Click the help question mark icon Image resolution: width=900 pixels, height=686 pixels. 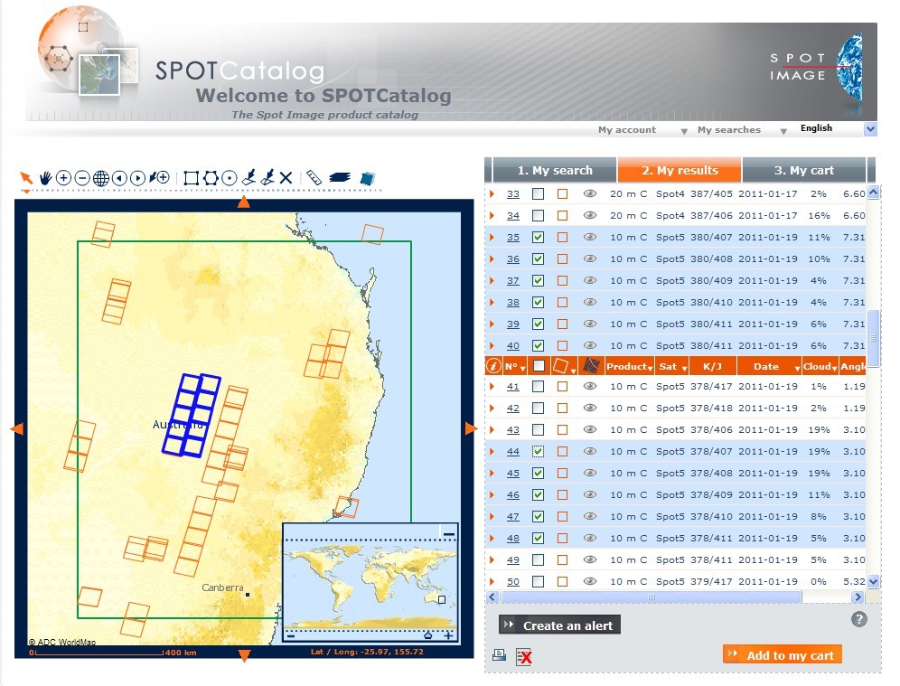(859, 619)
